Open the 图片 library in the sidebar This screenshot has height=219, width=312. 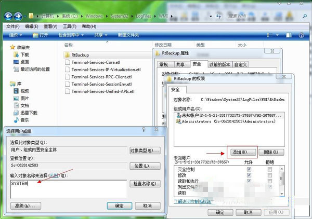(24, 98)
